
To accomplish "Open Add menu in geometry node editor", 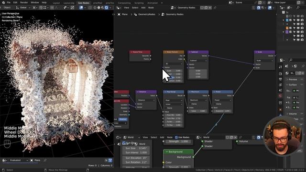I will click(143, 8).
